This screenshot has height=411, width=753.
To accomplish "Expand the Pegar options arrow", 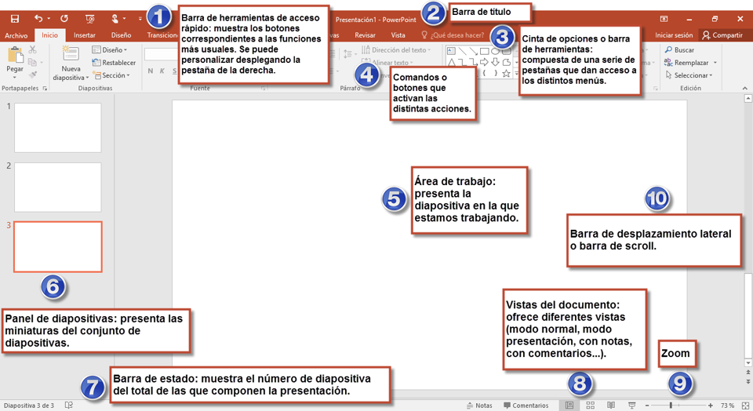I will coord(15,77).
